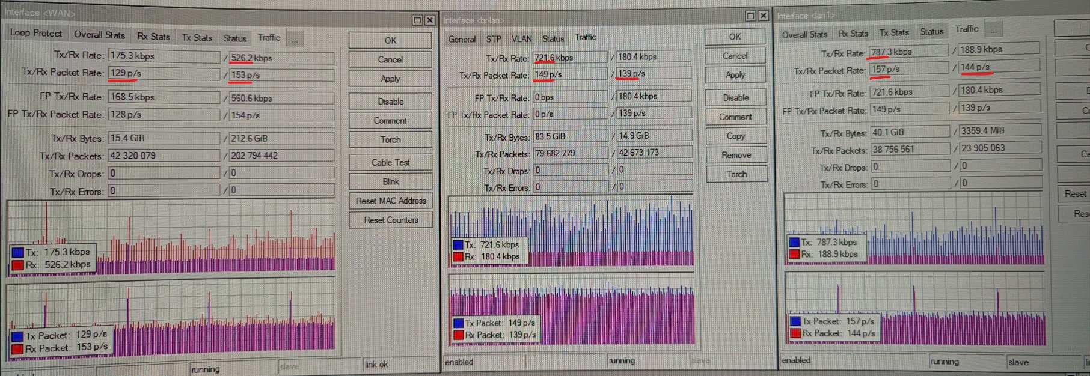Click Reset MAC Address button
This screenshot has height=376, width=1090.
click(390, 201)
